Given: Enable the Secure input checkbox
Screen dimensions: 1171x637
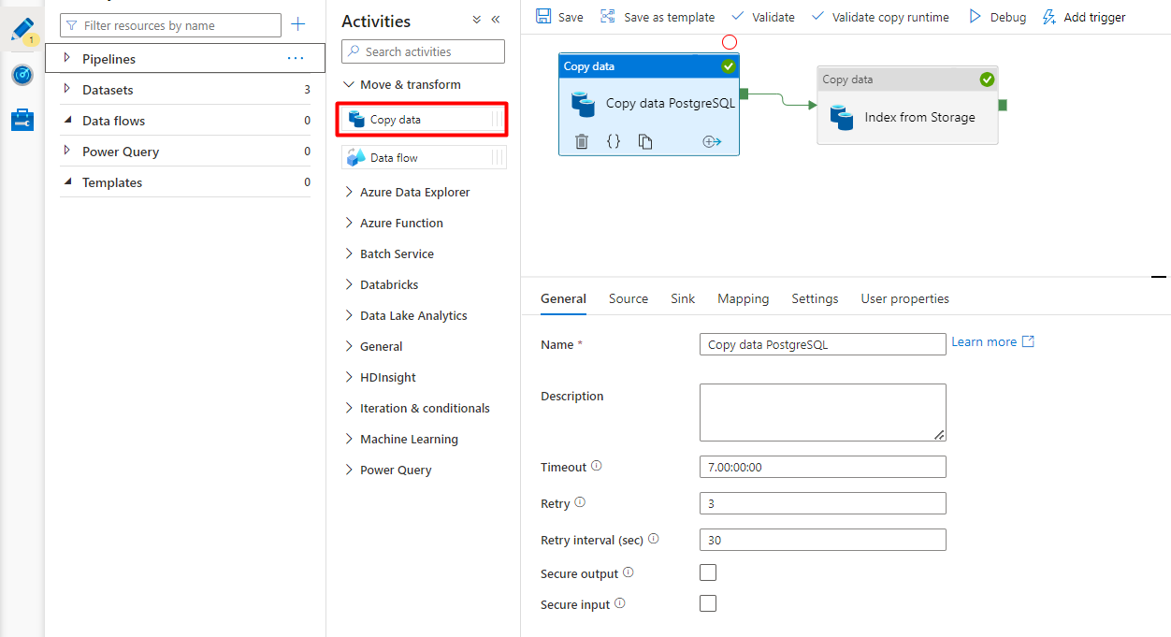Looking at the screenshot, I should (x=708, y=603).
